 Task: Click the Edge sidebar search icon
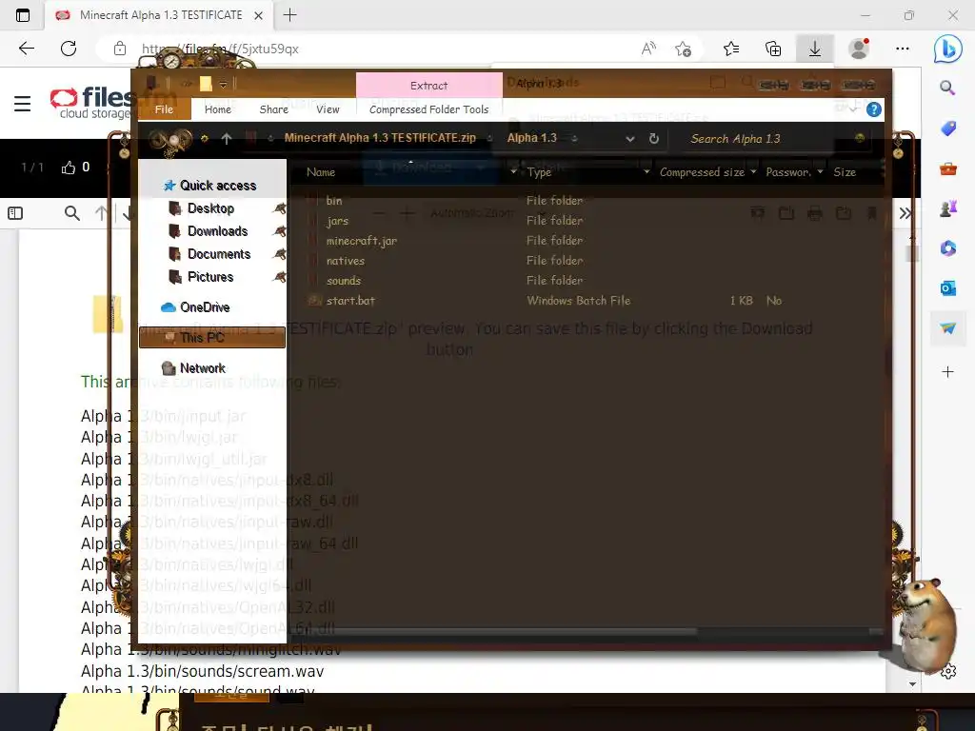(947, 88)
